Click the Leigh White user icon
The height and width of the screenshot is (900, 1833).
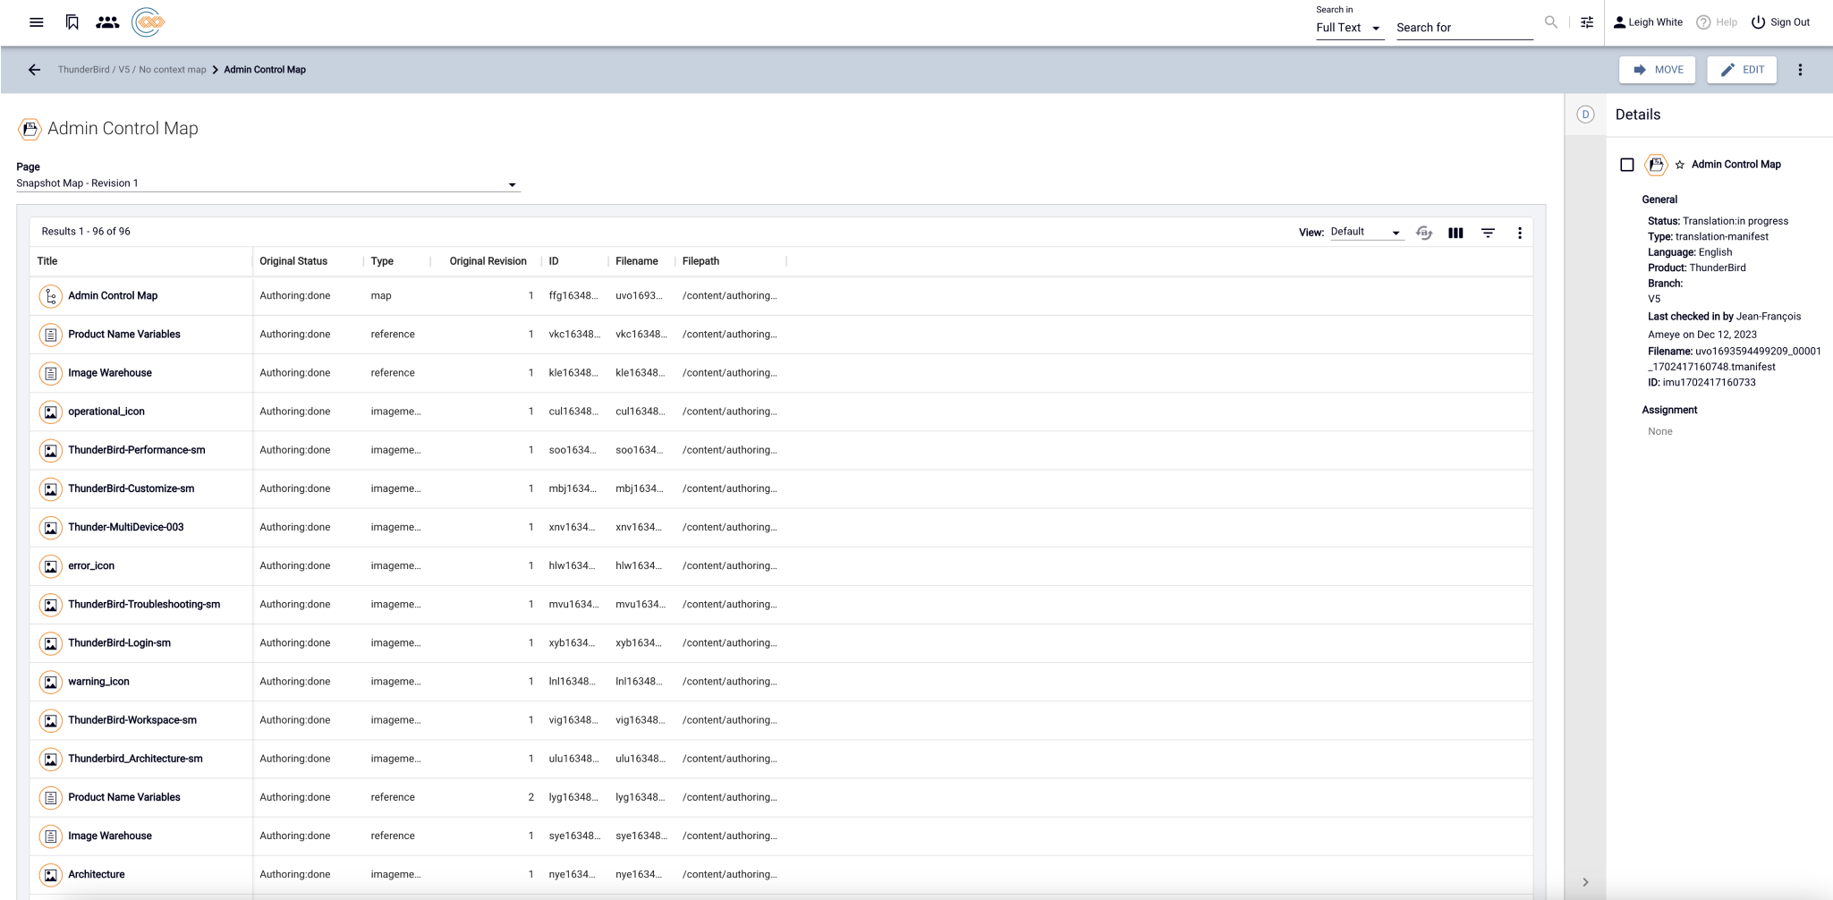(1619, 22)
